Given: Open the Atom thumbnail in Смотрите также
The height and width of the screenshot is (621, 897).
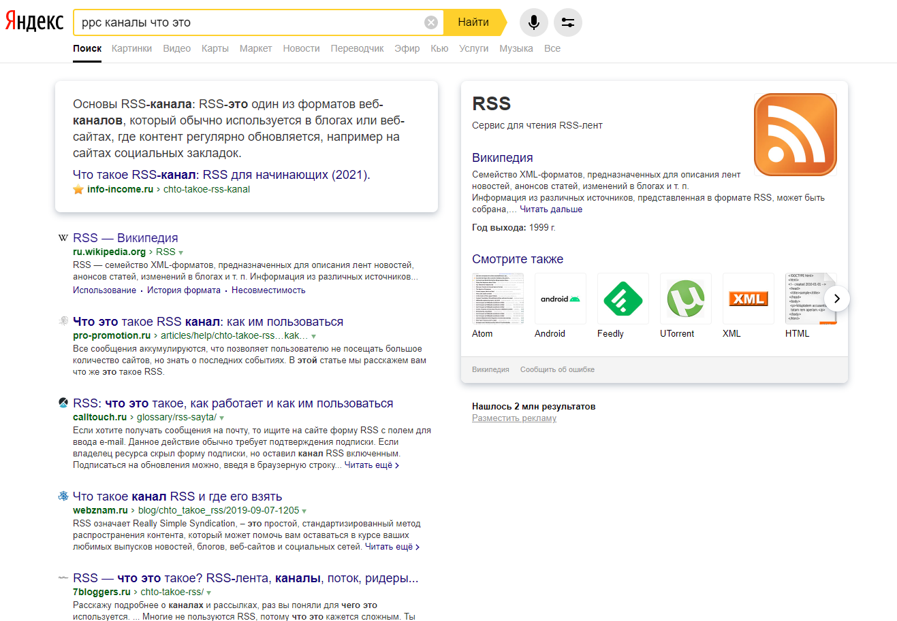Looking at the screenshot, I should tap(498, 299).
